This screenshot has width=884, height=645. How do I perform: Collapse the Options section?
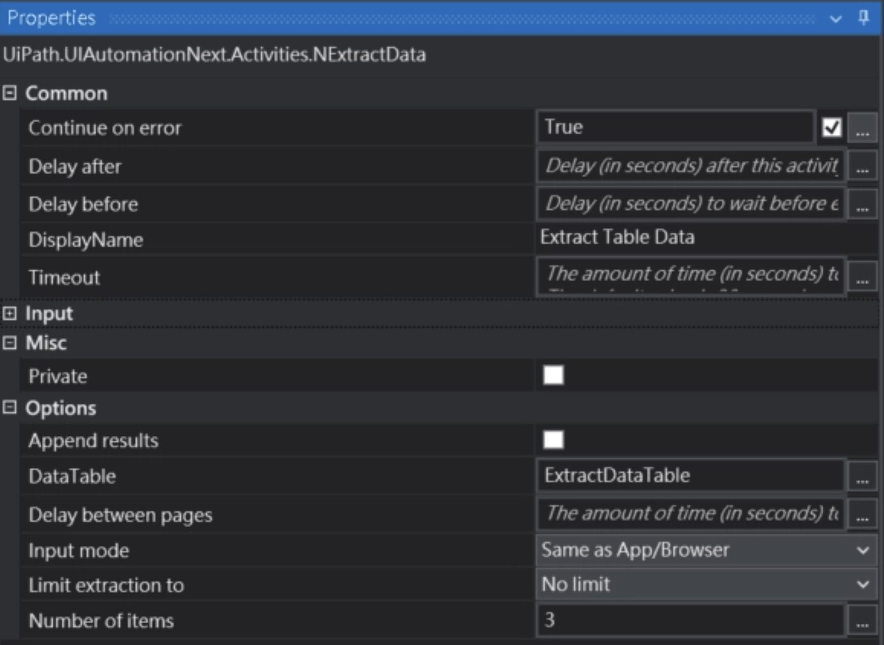[10, 407]
